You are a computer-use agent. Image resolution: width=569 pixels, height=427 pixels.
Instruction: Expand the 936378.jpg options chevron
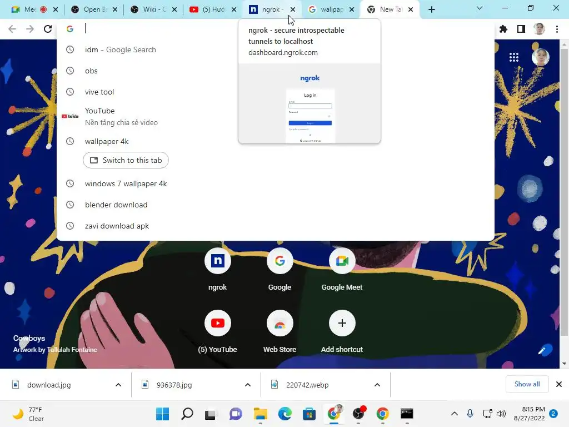pyautogui.click(x=248, y=385)
